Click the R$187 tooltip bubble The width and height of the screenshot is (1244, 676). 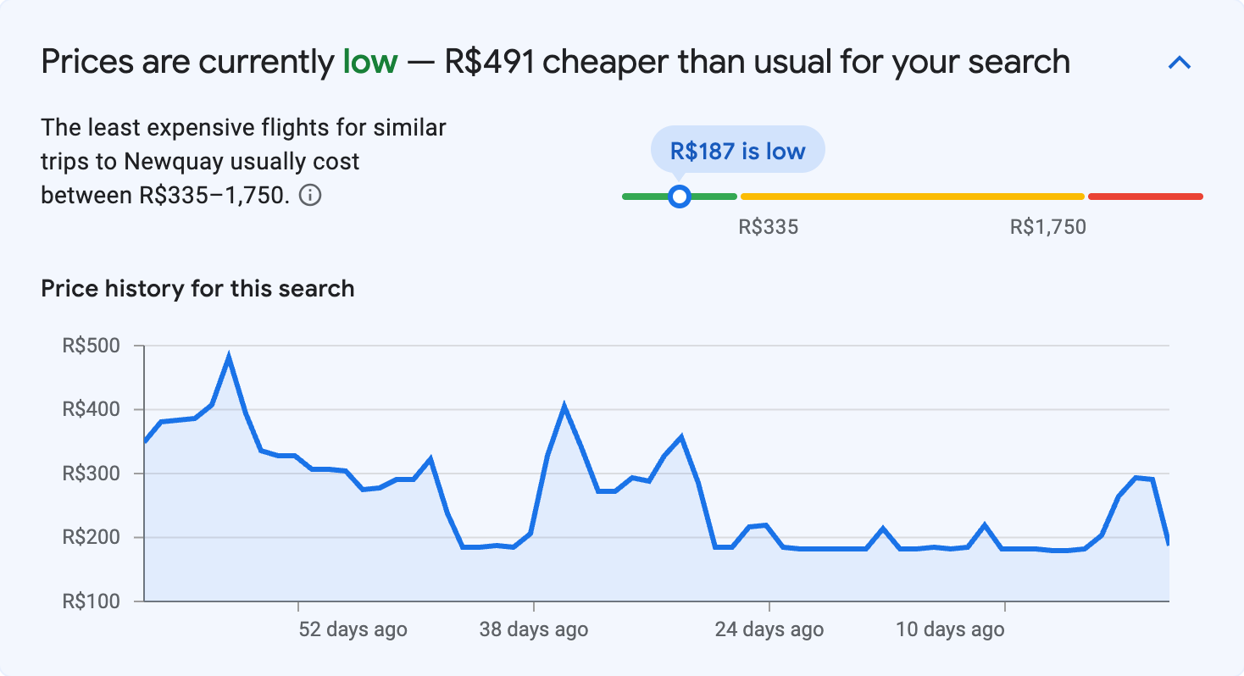(736, 149)
